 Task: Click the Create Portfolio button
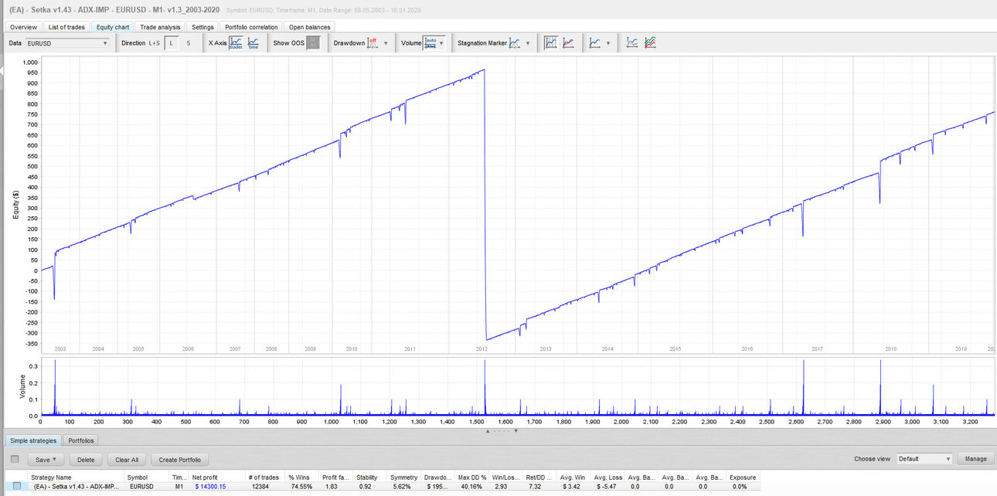tap(180, 459)
